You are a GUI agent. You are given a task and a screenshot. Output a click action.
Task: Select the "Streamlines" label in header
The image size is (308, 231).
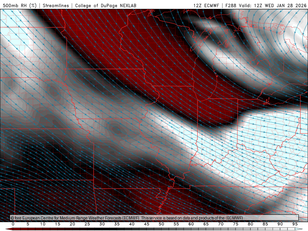click(56, 5)
